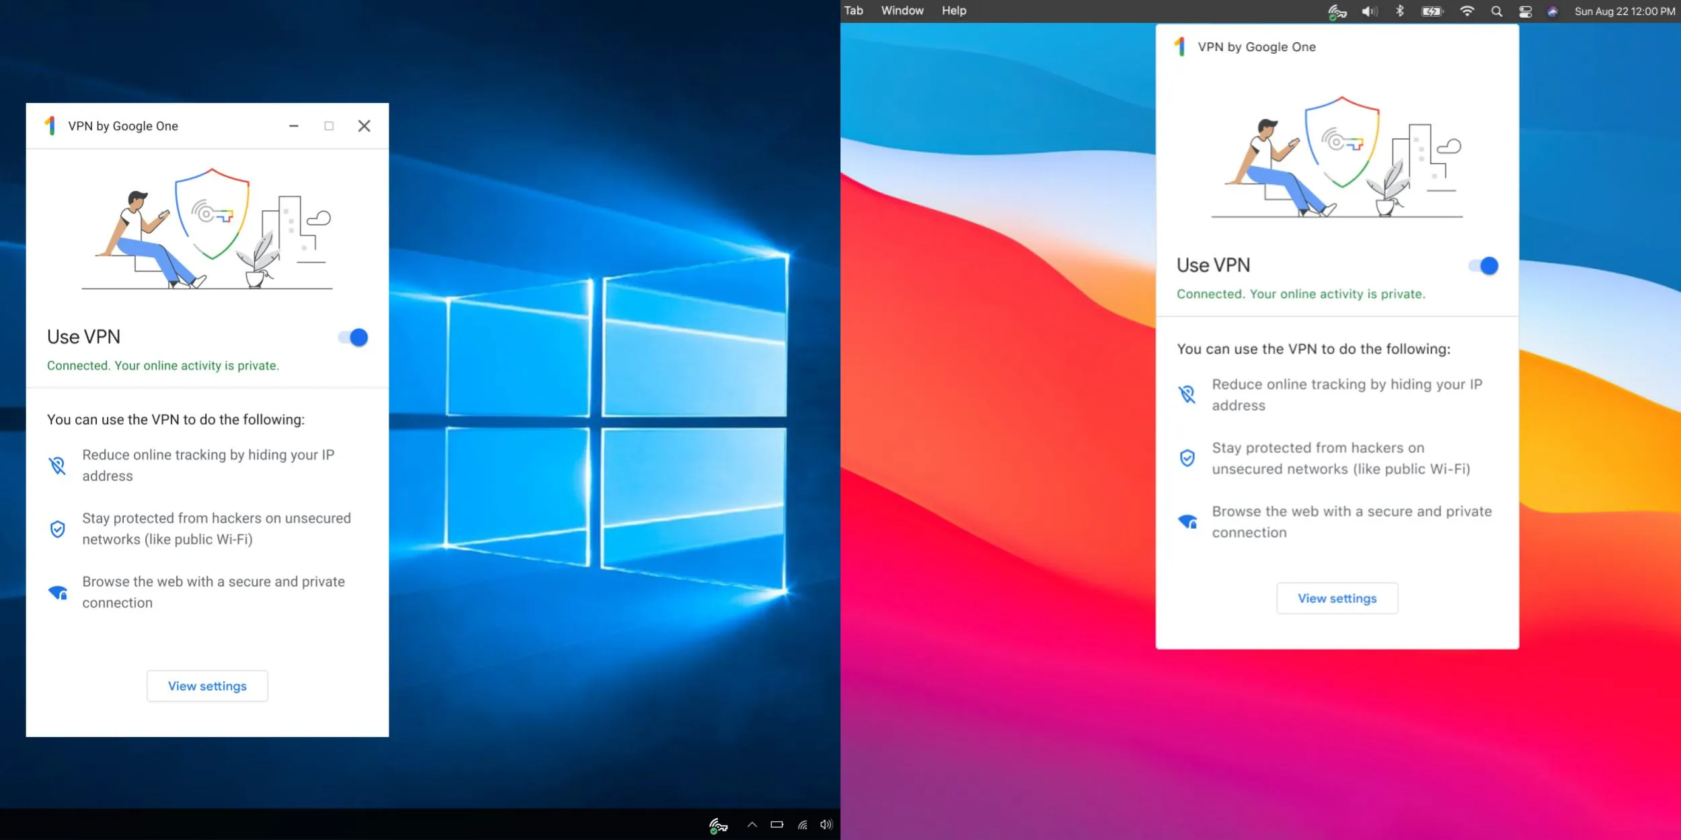This screenshot has height=840, width=1681.
Task: Click Siri icon in menu bar
Action: pyautogui.click(x=1552, y=11)
